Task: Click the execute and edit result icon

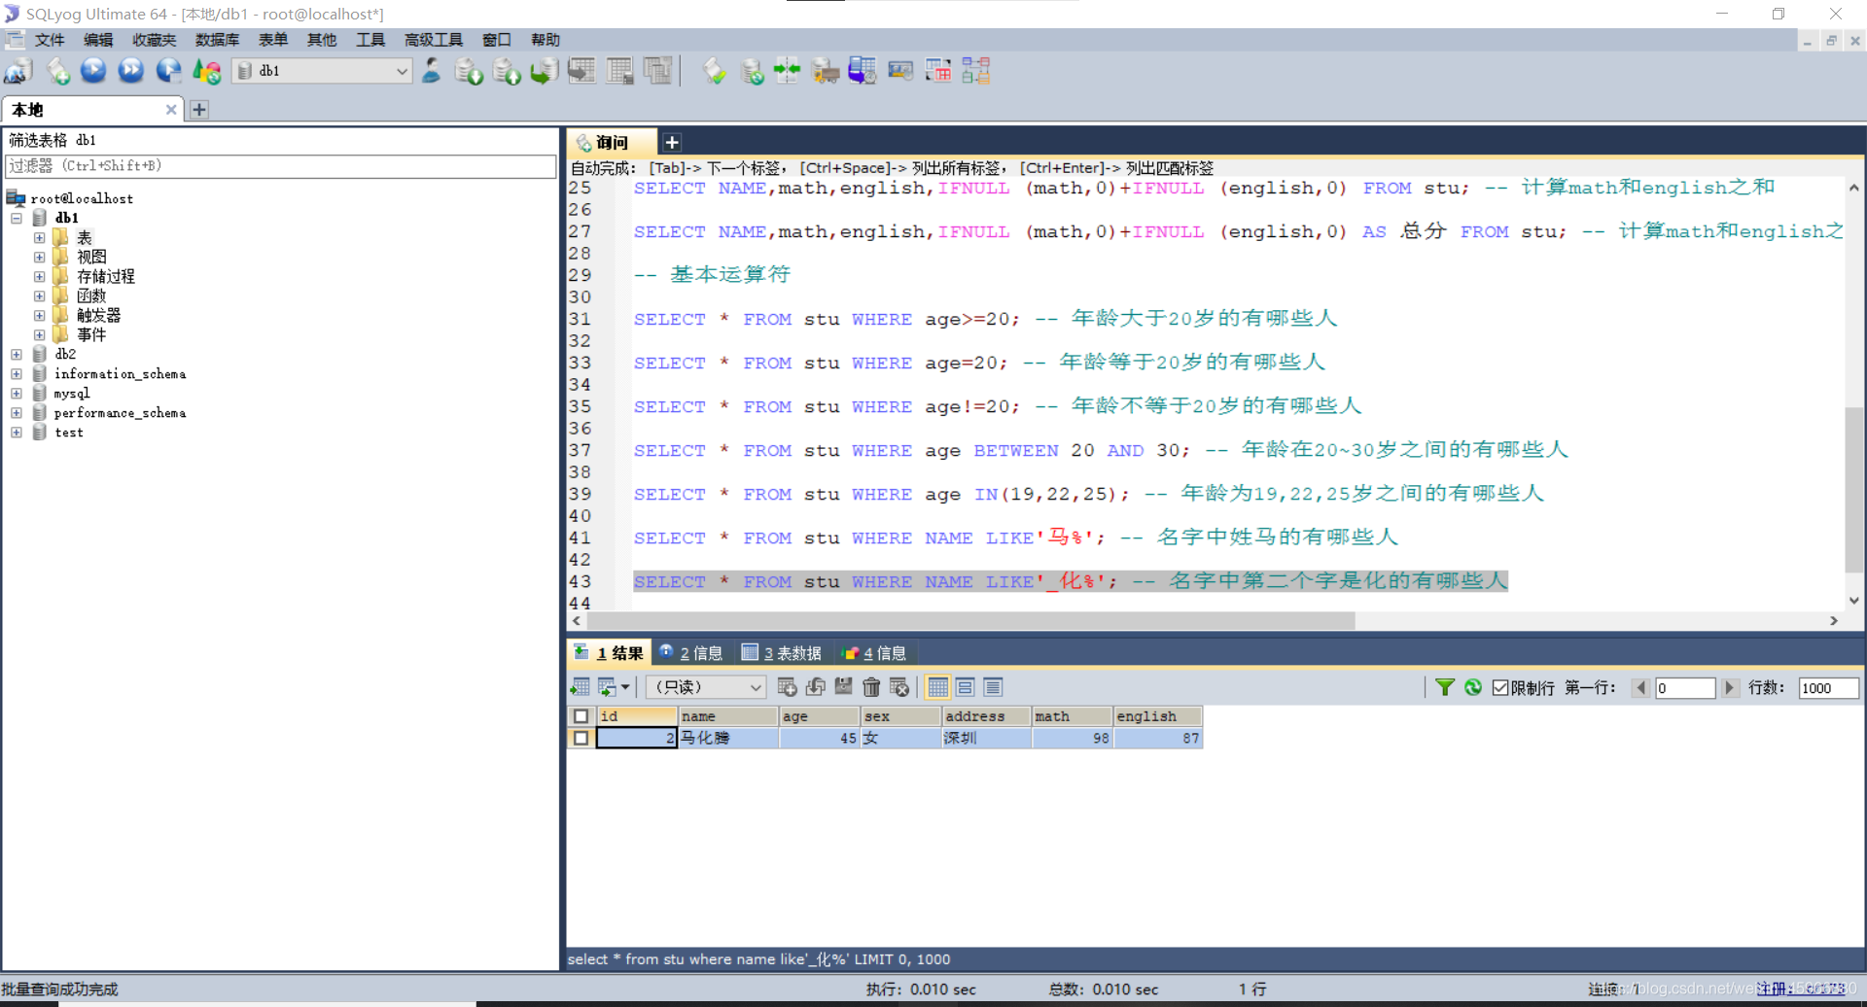Action: point(168,71)
